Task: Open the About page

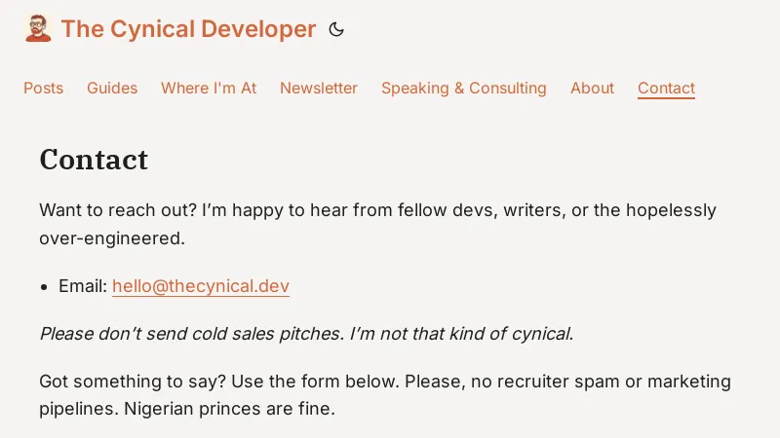Action: coord(592,88)
